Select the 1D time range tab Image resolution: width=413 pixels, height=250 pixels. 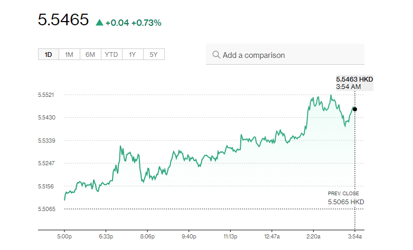point(48,54)
